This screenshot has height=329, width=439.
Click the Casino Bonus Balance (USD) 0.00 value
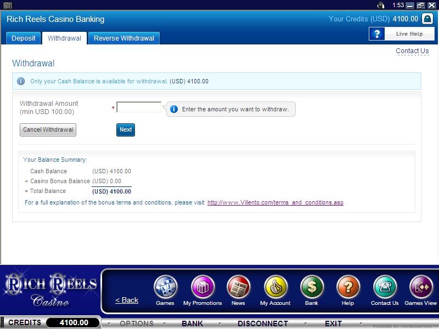[x=106, y=181]
